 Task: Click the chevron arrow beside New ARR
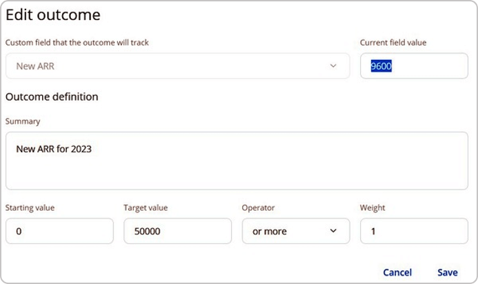point(333,65)
